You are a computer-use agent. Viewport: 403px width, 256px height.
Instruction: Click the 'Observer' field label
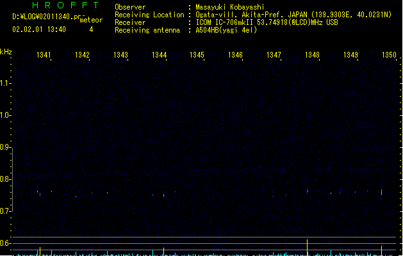[130, 7]
